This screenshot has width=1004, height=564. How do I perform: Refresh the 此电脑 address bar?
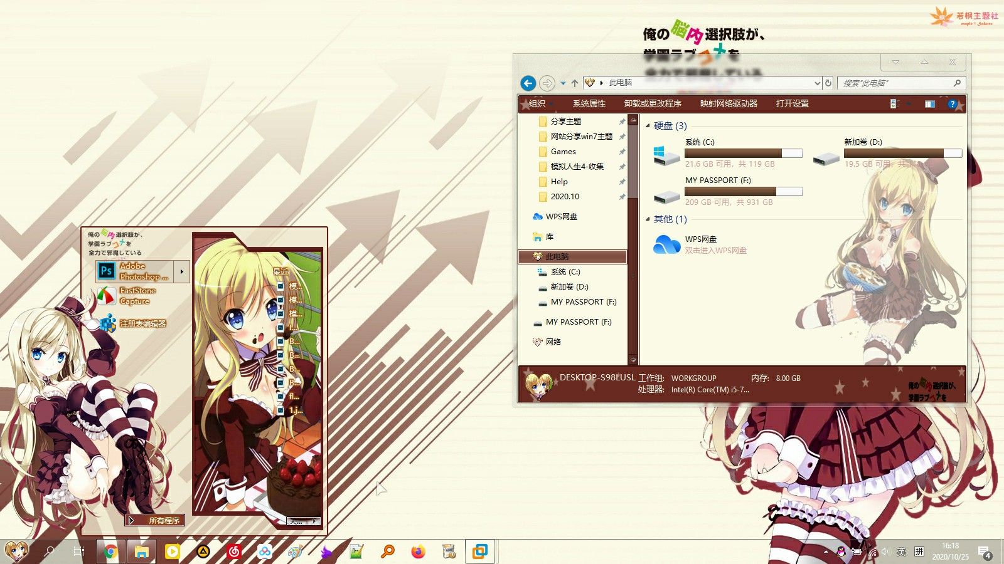click(828, 83)
